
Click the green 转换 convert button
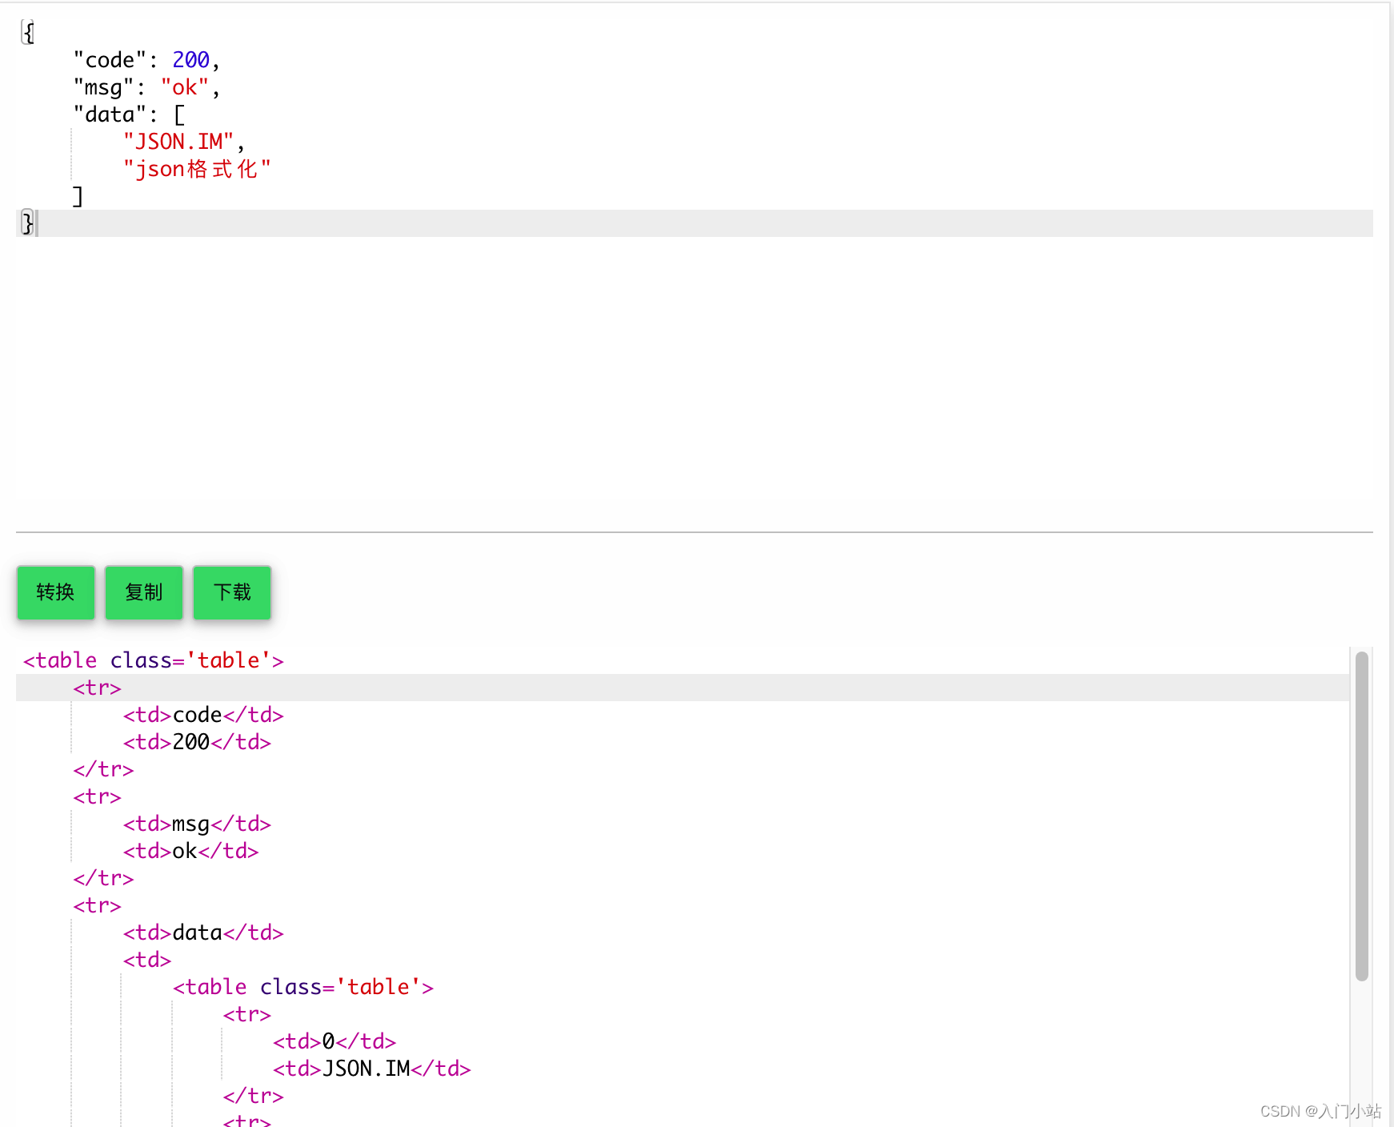tap(56, 592)
